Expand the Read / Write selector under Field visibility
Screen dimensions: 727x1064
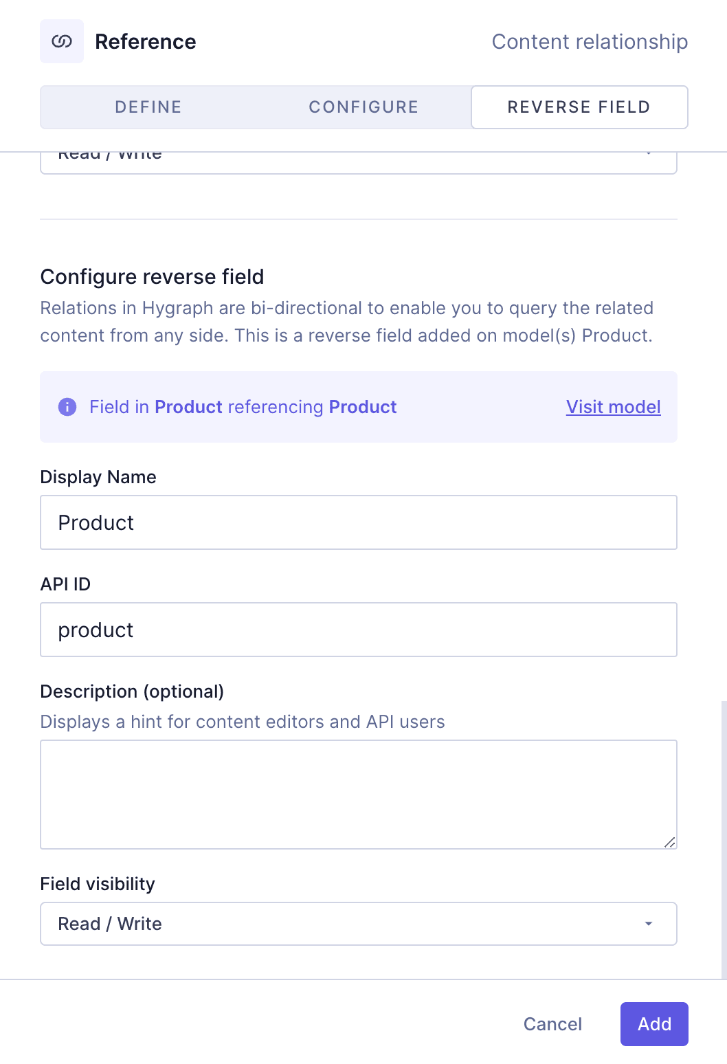point(359,924)
